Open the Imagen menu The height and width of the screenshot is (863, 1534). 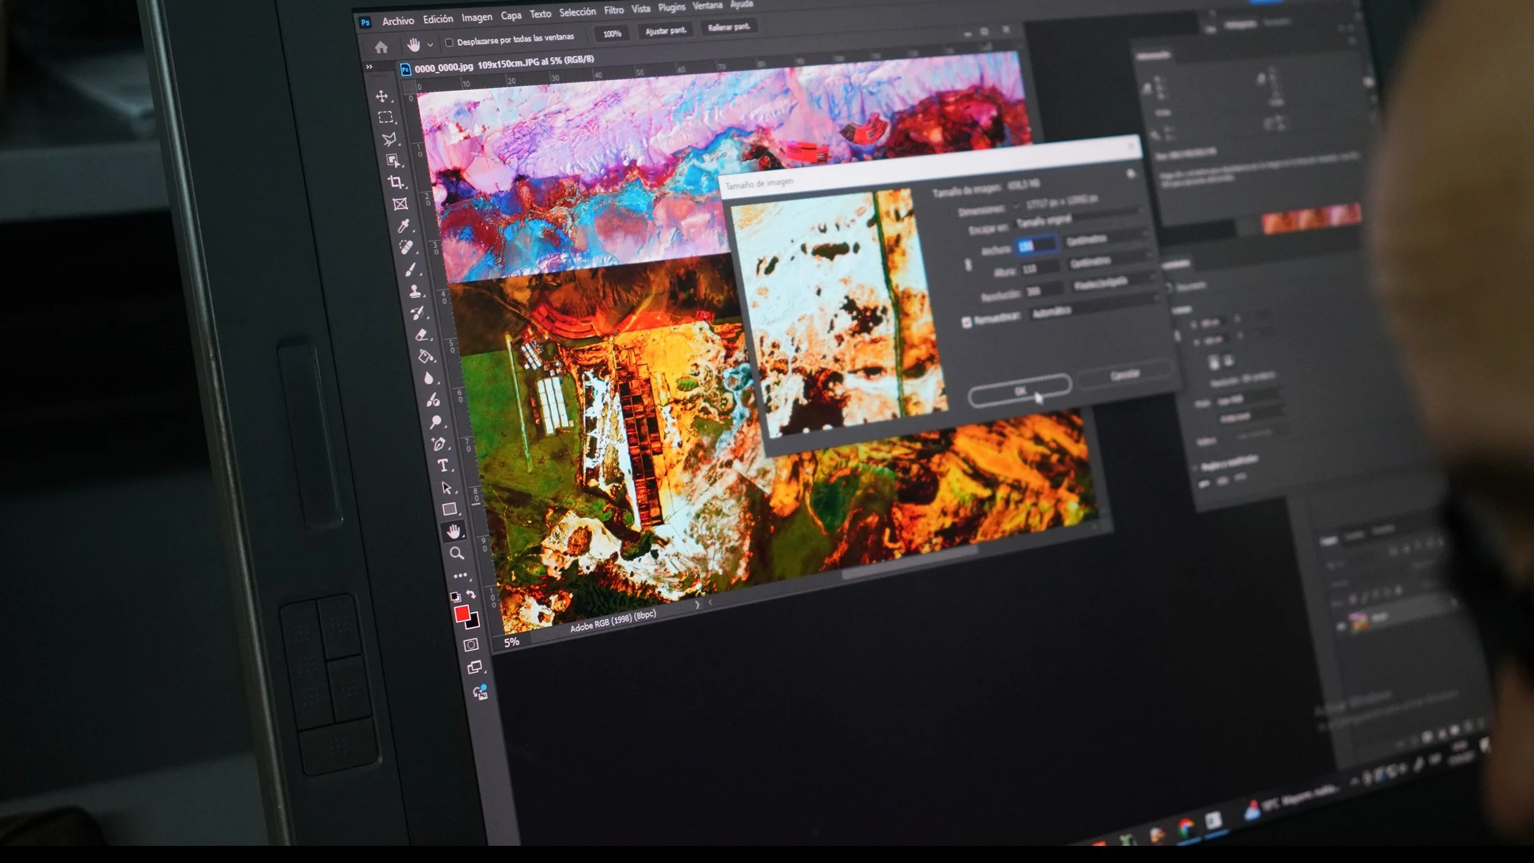476,17
